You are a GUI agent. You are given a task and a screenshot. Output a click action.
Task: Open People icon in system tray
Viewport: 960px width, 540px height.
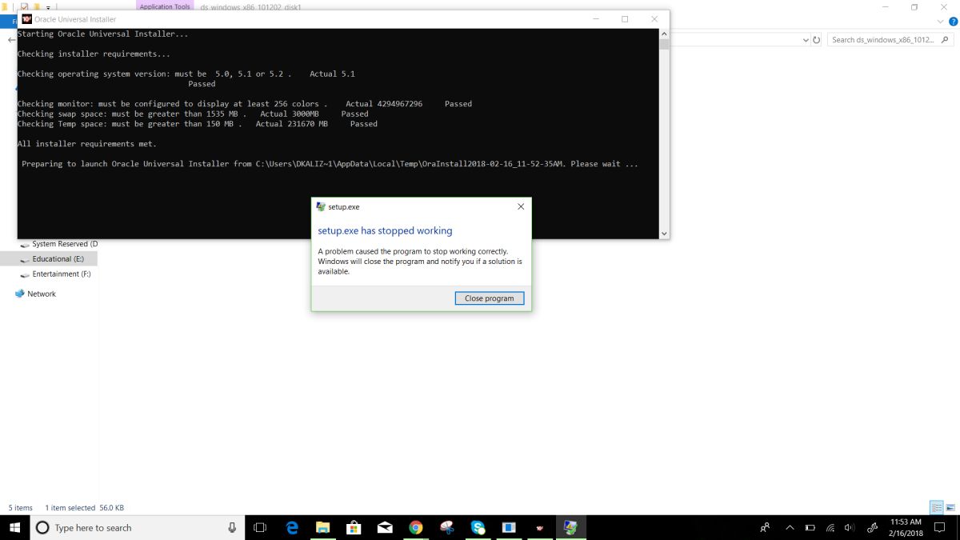point(766,527)
